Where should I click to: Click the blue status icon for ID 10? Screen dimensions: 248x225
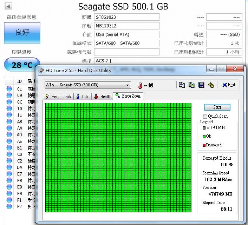tap(9, 109)
